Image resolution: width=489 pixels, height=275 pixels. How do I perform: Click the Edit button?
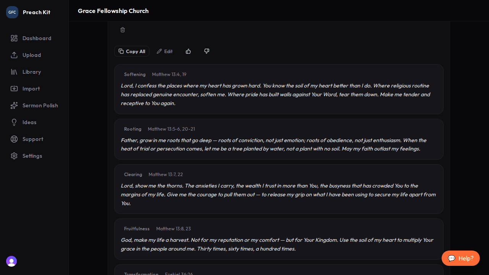click(165, 51)
